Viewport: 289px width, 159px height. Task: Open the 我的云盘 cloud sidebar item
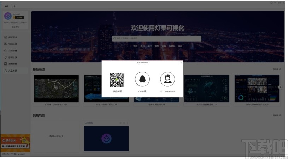[x=16, y=50]
